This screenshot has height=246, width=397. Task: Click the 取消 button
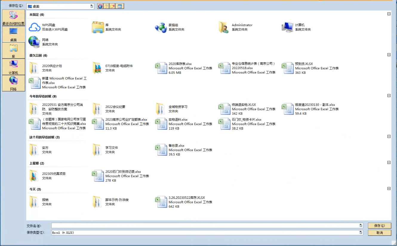[379, 233]
